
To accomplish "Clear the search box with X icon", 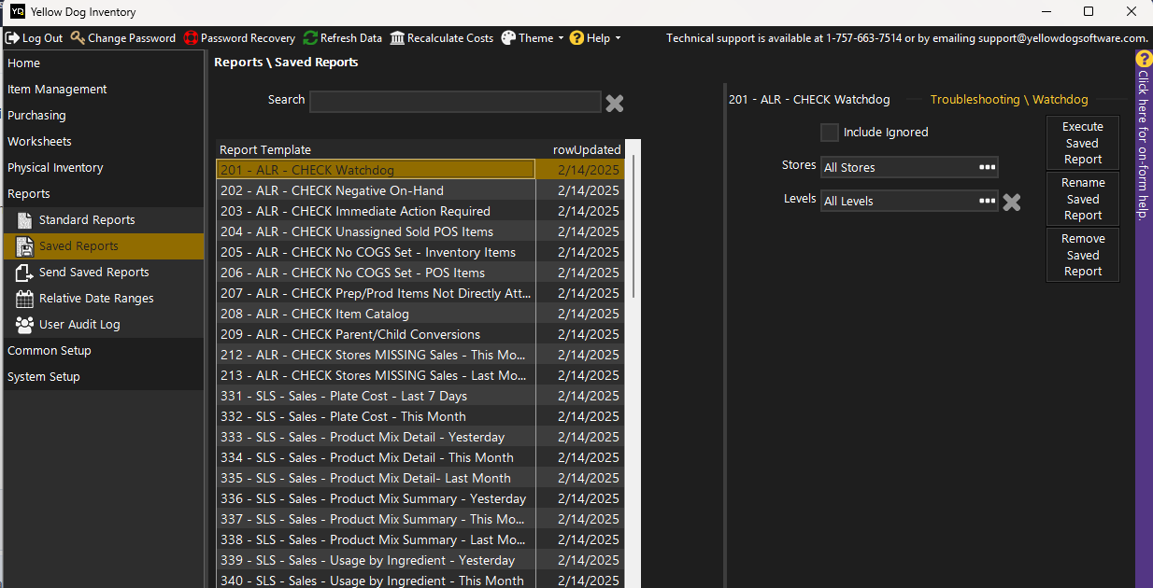I will [614, 103].
